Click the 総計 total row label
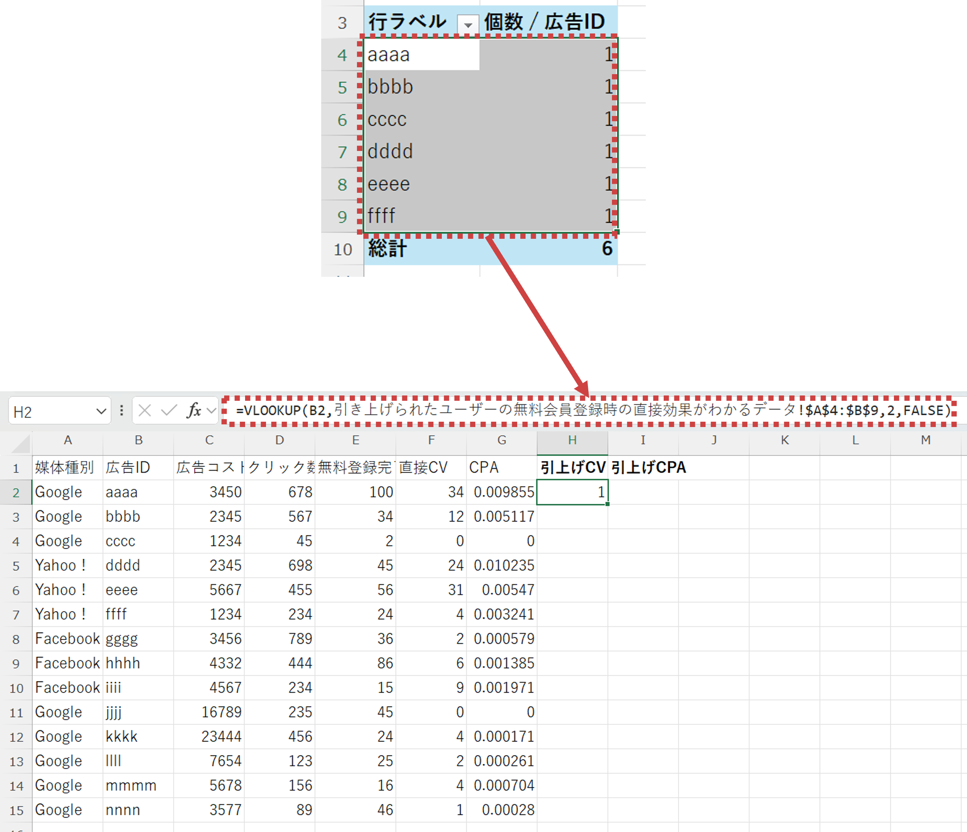The image size is (967, 832). (387, 249)
